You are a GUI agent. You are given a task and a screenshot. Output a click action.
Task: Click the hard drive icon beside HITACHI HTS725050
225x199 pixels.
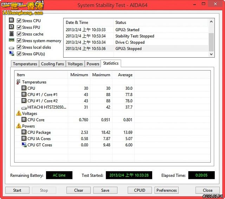coord(24,107)
